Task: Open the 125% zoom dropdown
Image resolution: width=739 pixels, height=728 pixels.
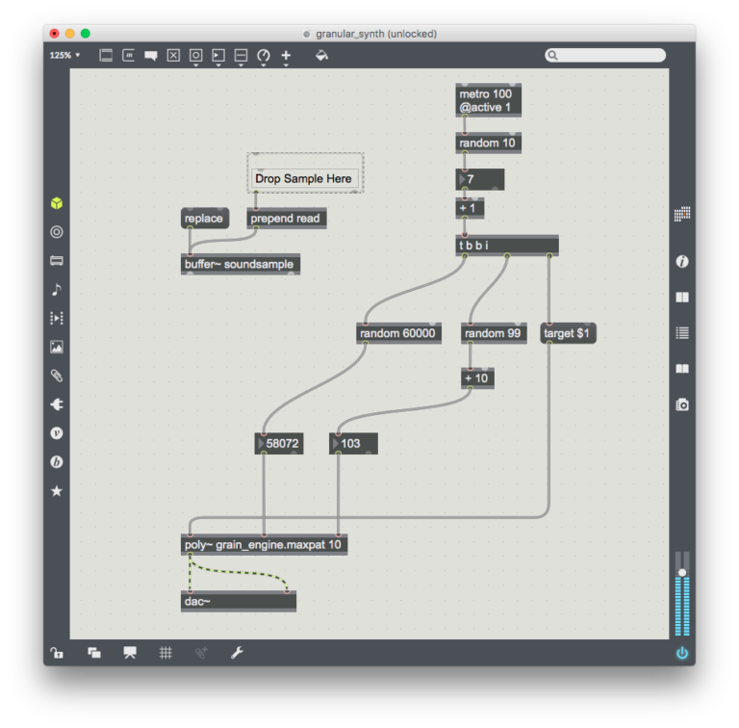Action: pos(65,56)
